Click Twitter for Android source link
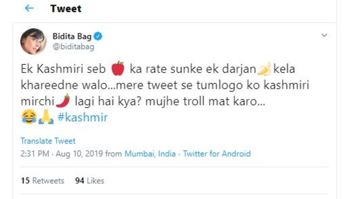The width and height of the screenshot is (344, 199). coord(217,154)
